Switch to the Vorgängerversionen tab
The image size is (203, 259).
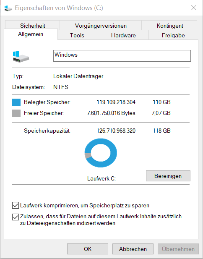(101, 26)
